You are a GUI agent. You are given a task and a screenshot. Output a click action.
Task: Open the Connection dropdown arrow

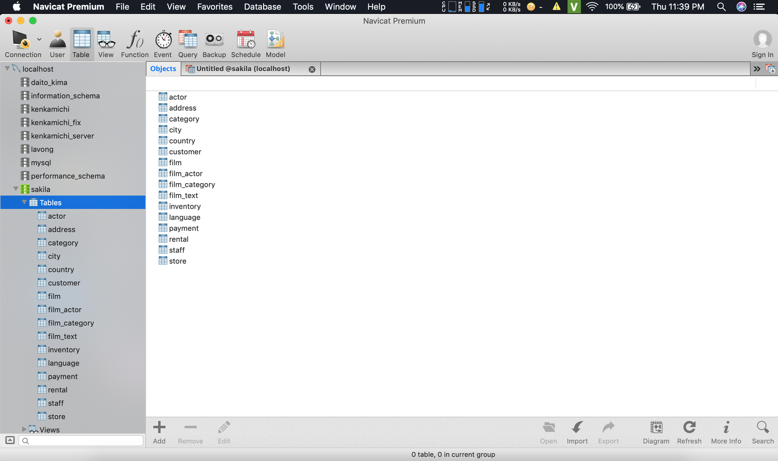pyautogui.click(x=39, y=40)
